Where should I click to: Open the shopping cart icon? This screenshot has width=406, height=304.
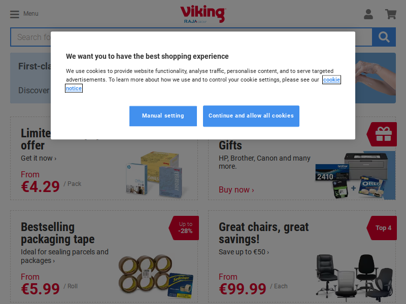pyautogui.click(x=391, y=14)
